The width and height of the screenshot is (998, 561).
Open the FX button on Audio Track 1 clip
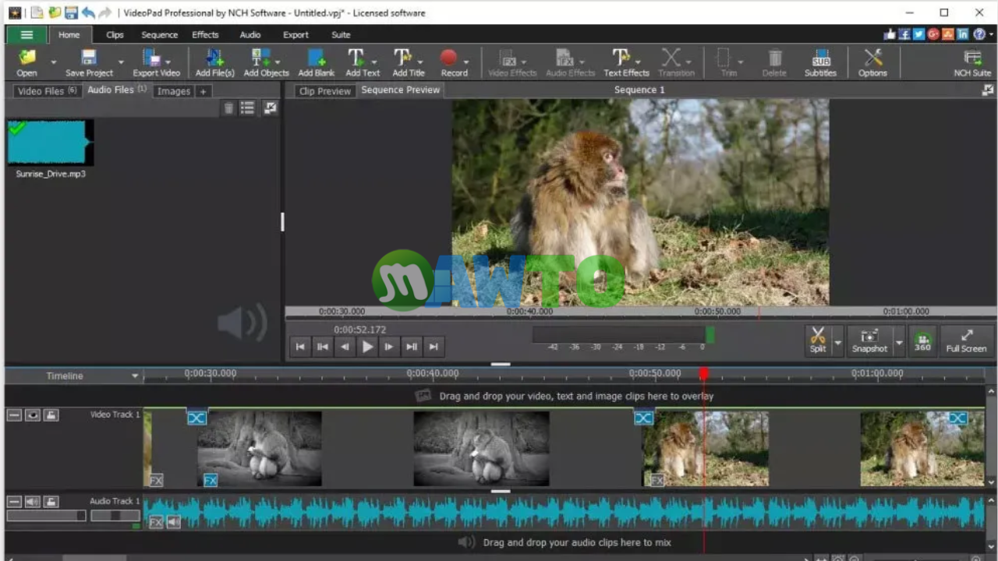(156, 522)
